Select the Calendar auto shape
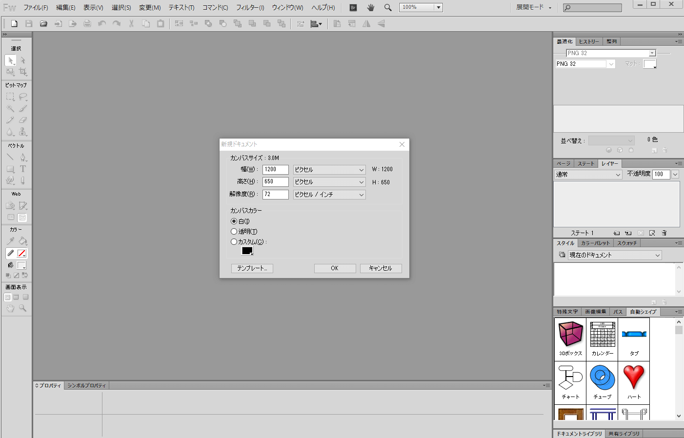The height and width of the screenshot is (438, 684). pos(602,339)
